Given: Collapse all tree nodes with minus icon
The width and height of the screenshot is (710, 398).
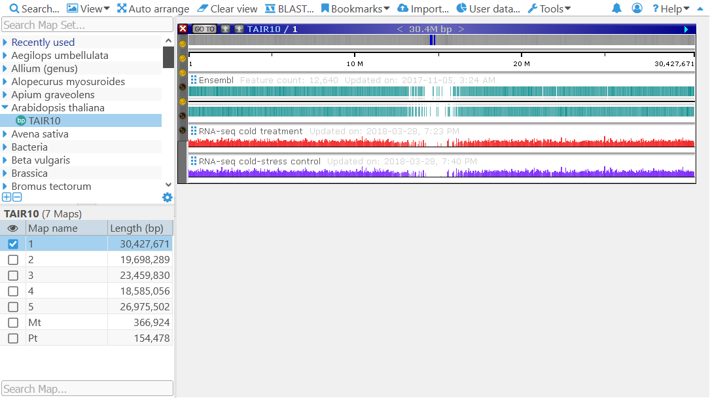Looking at the screenshot, I should click(x=17, y=197).
